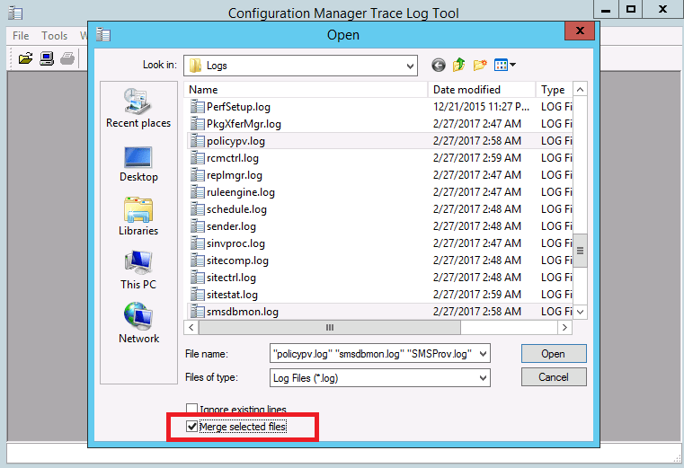Uncheck Merge selected files checkbox

[x=191, y=427]
